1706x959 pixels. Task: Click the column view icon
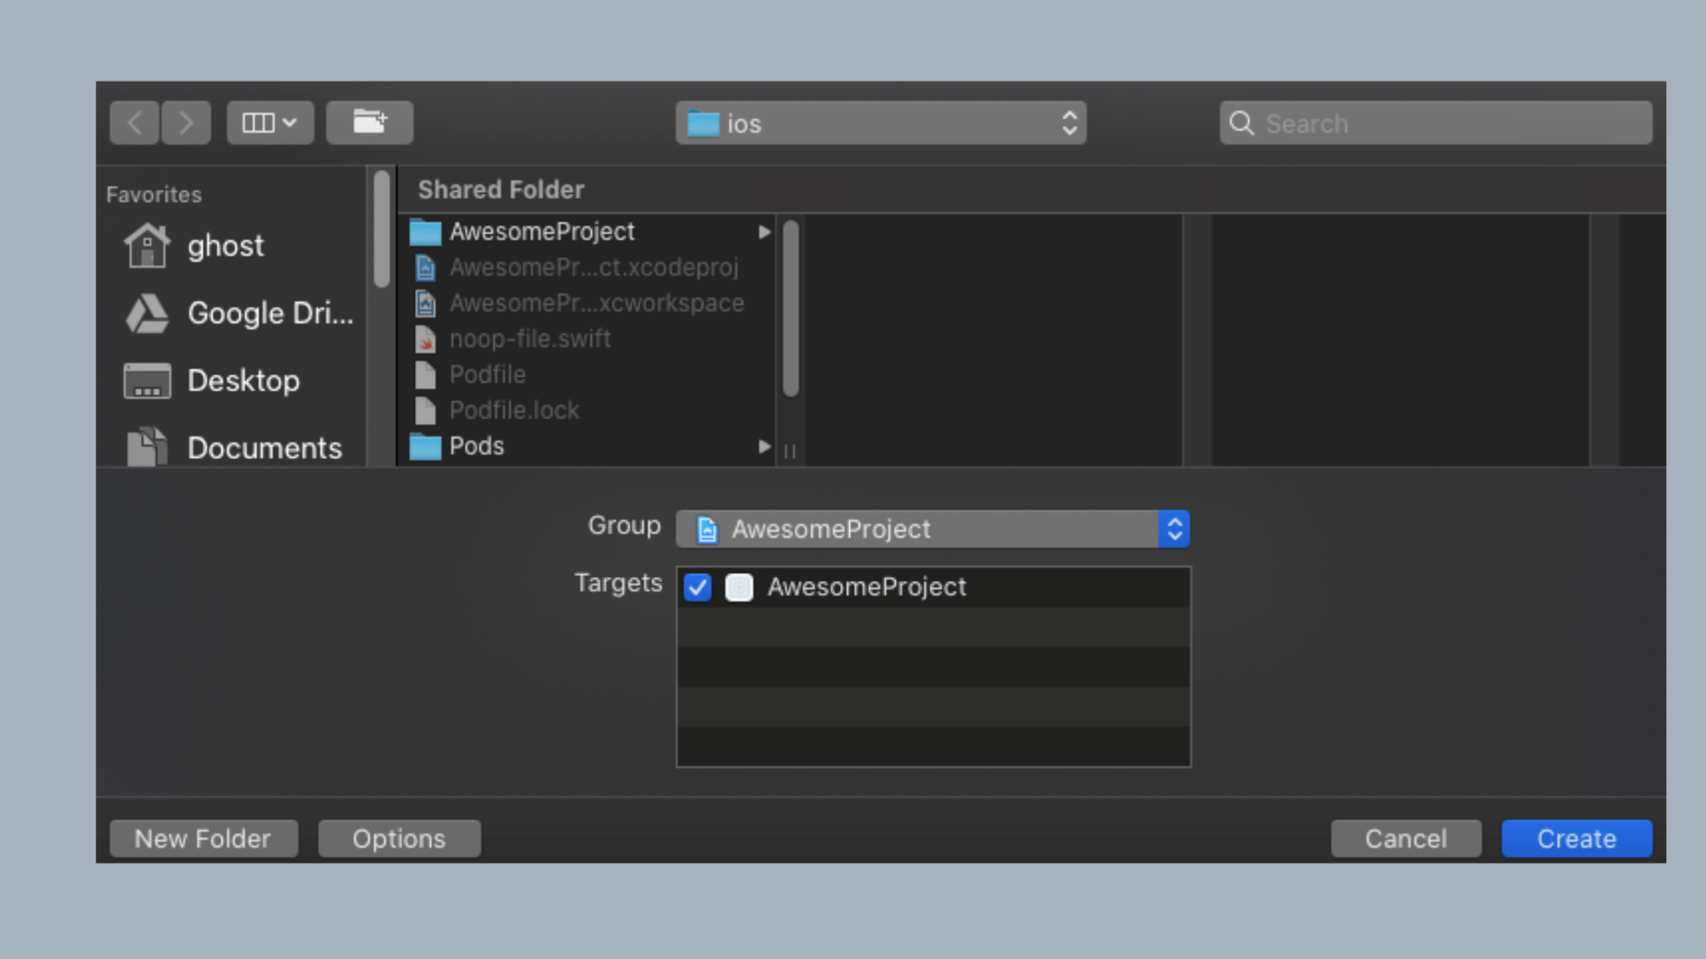(x=259, y=123)
